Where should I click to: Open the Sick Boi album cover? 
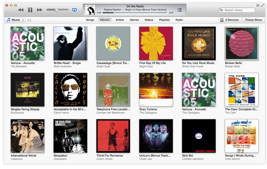(x=199, y=136)
